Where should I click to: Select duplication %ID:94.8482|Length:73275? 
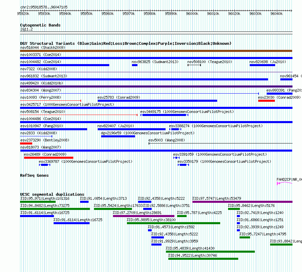pos(45,206)
